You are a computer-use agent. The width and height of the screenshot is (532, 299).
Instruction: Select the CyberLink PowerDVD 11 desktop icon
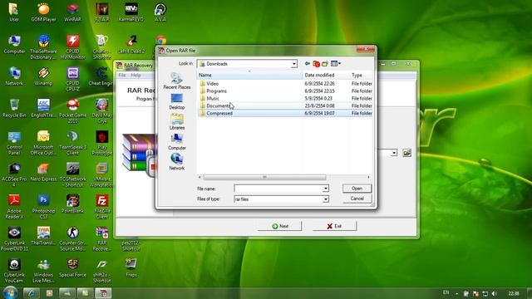[14, 238]
